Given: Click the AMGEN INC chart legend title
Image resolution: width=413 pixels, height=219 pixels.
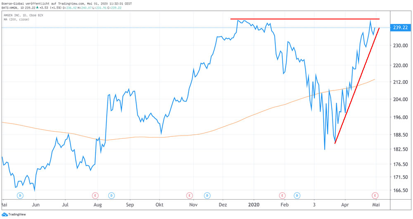Looking at the screenshot, I should pyautogui.click(x=23, y=15).
